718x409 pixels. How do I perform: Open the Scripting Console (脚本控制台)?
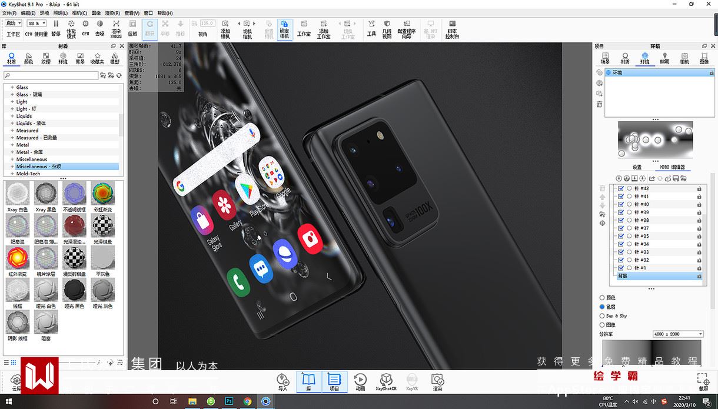coord(452,29)
